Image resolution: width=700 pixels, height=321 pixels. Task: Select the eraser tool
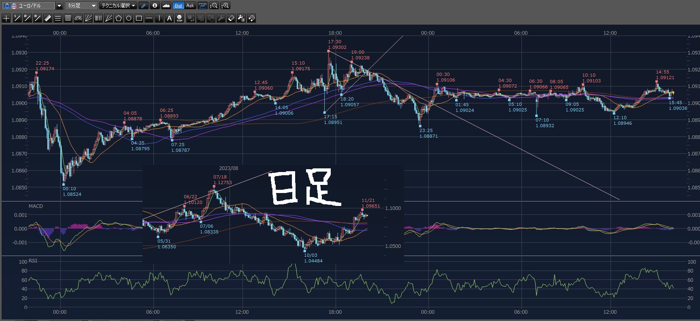pos(231,18)
